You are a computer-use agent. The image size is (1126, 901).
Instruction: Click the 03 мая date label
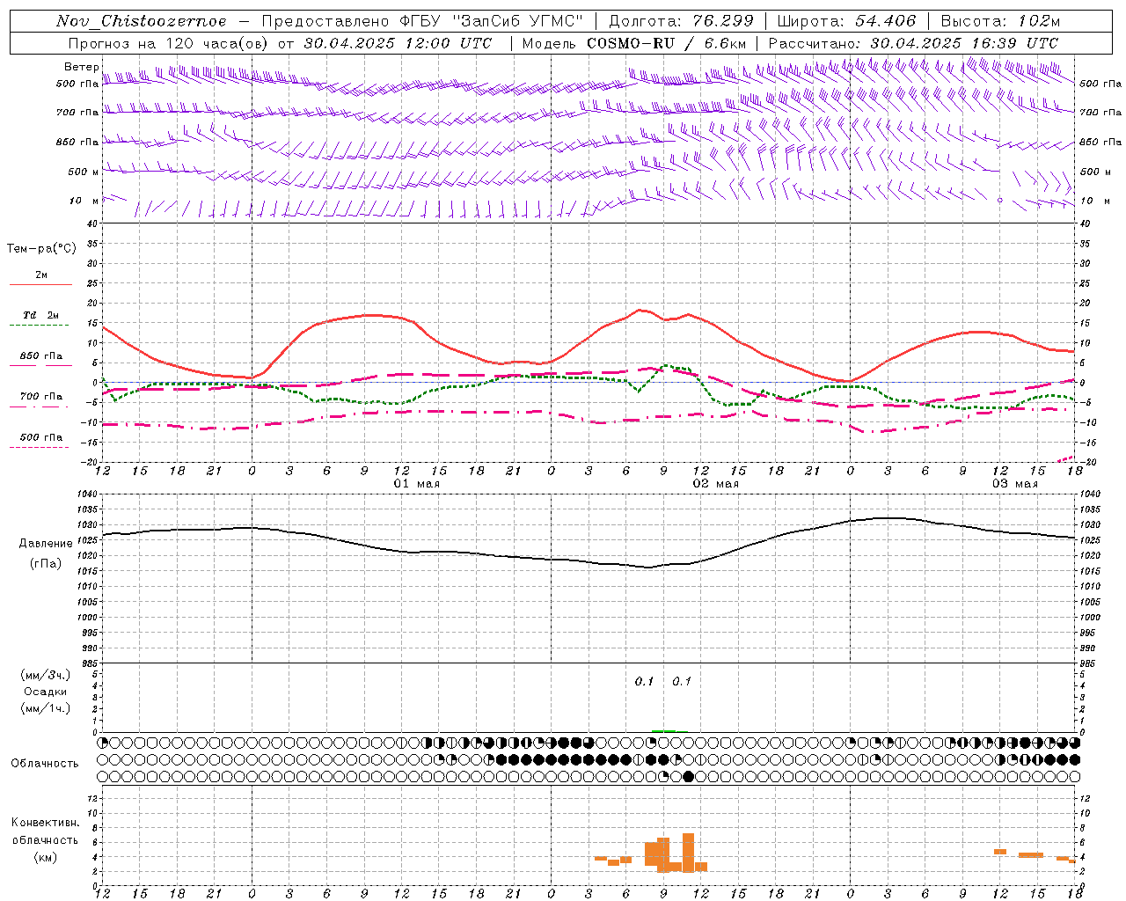[x=1015, y=484]
